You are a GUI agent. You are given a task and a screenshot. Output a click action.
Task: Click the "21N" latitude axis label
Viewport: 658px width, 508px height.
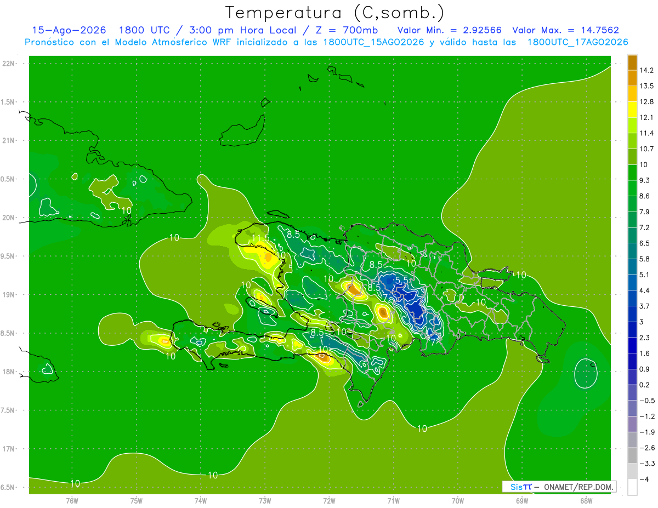point(9,141)
